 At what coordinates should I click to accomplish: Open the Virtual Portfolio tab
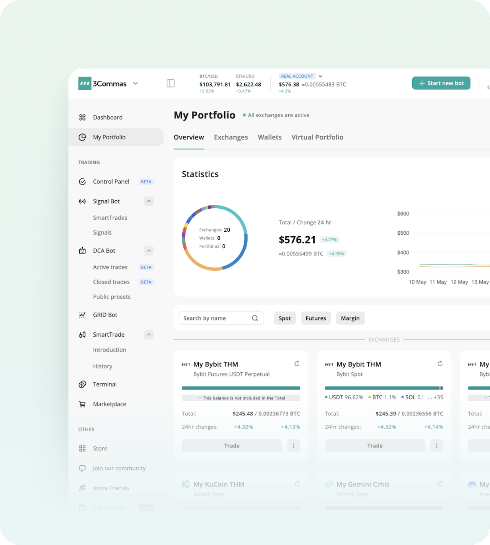pos(317,137)
